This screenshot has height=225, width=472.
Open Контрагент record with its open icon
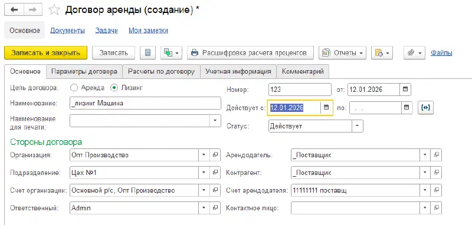click(x=436, y=173)
